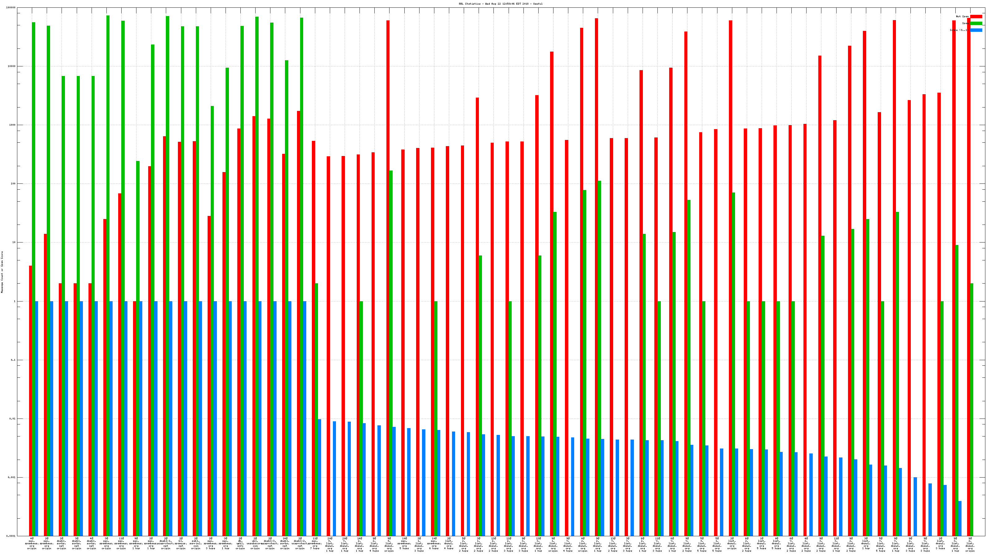Click the 10000 y-axis tick label
The image size is (990, 556).
[12, 66]
